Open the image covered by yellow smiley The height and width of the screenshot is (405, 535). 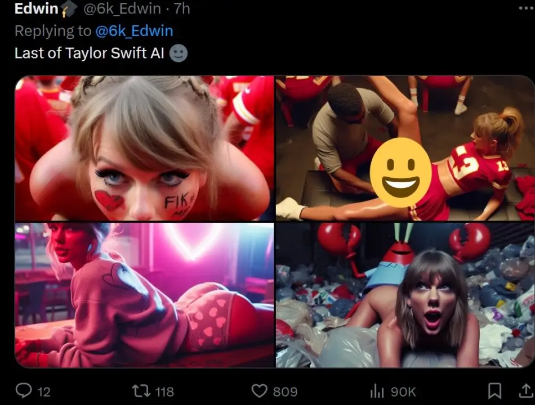tap(405, 148)
